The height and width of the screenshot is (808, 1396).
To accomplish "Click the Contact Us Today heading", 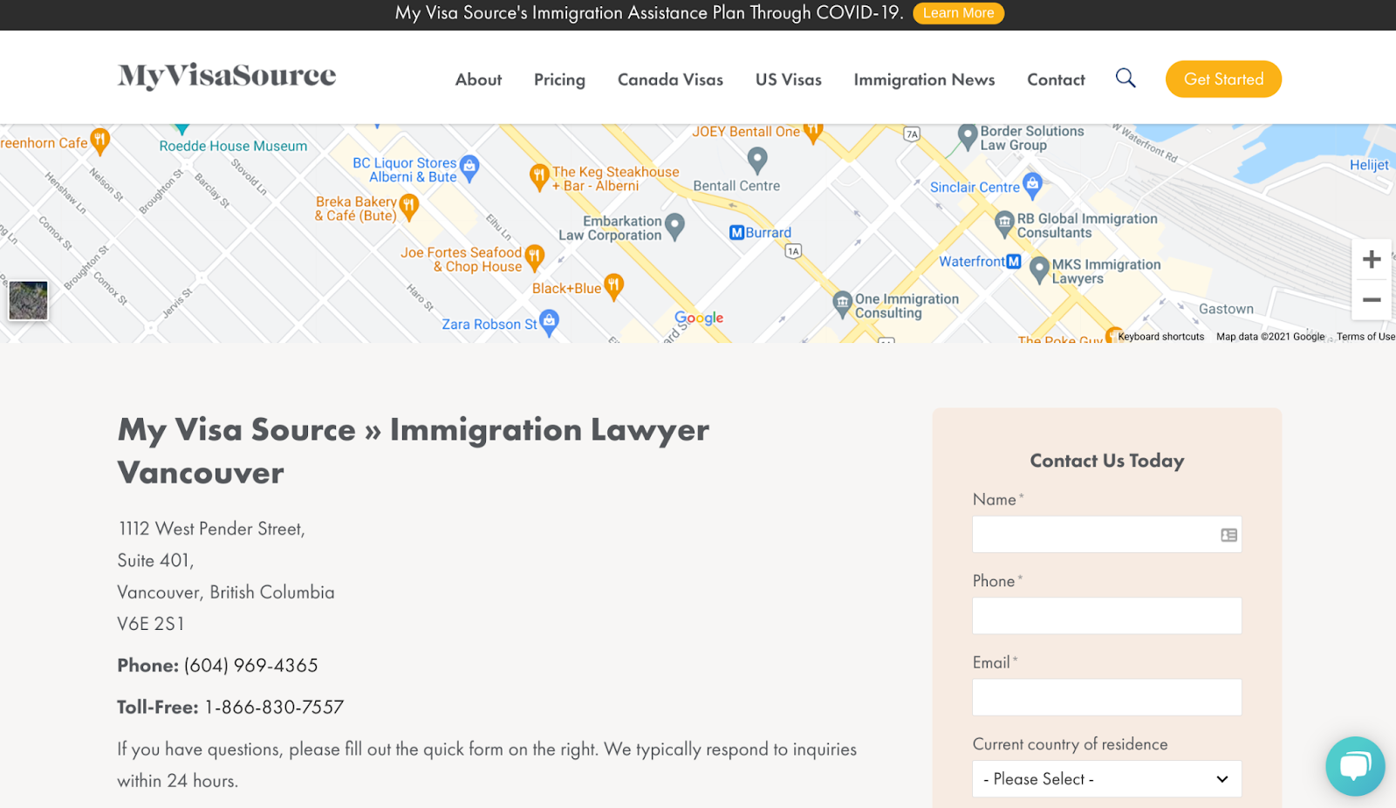I will (x=1107, y=461).
